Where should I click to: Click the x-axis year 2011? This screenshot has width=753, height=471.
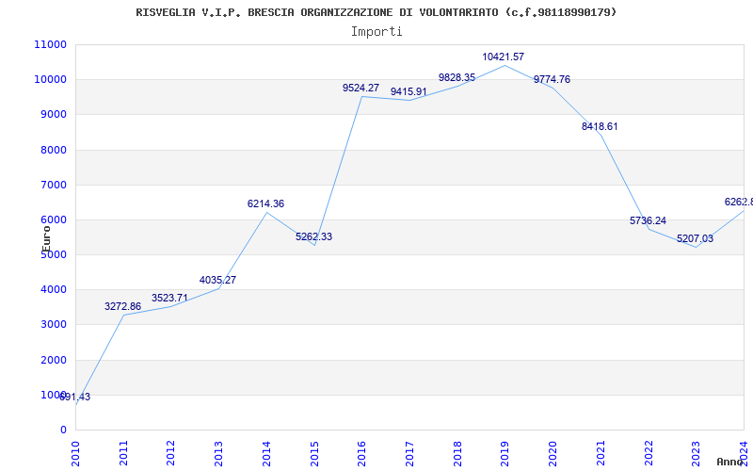(123, 453)
